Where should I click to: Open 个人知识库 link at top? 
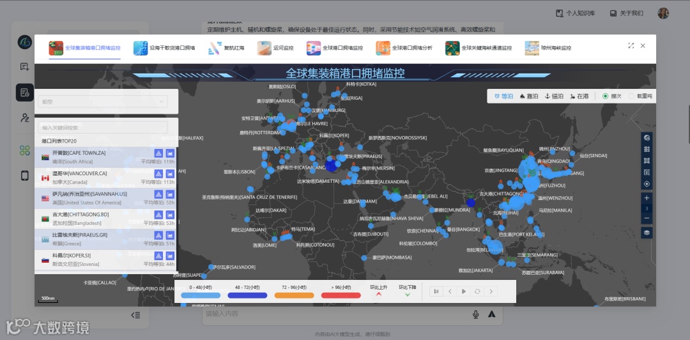[x=575, y=13]
